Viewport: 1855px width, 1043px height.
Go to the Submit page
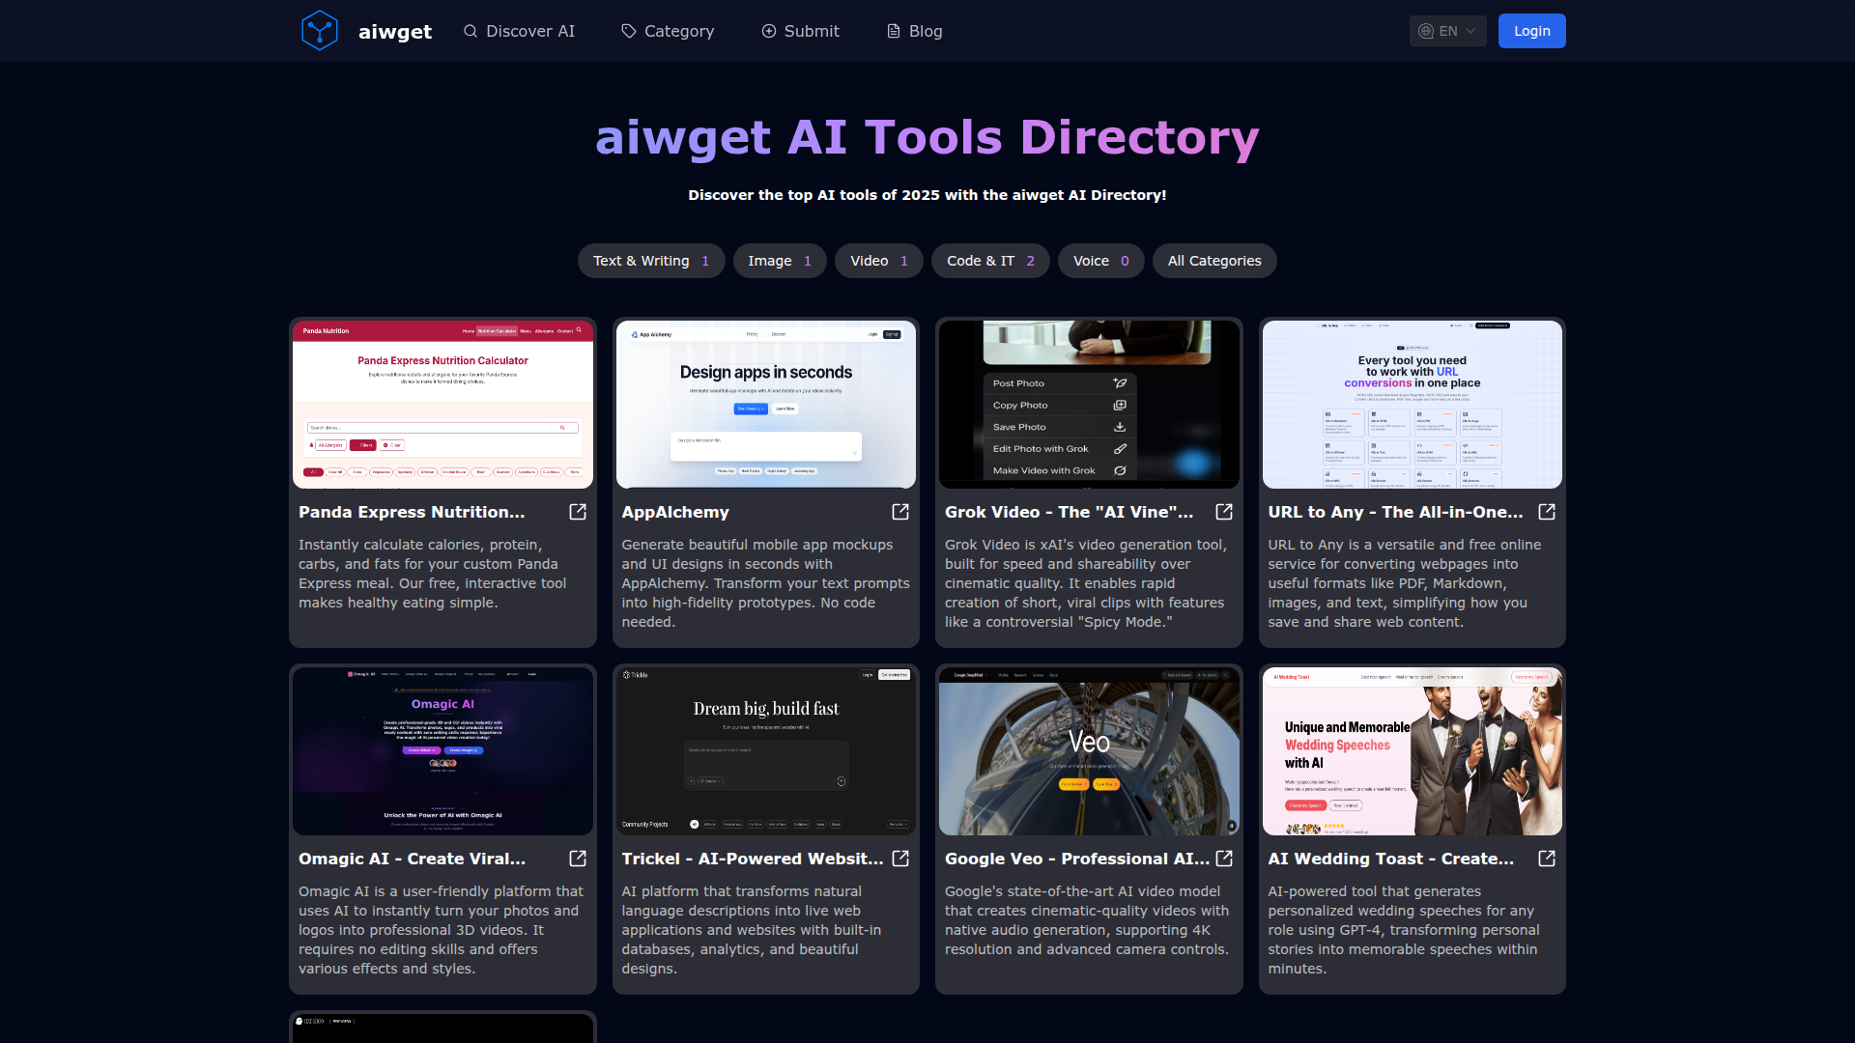tap(801, 31)
